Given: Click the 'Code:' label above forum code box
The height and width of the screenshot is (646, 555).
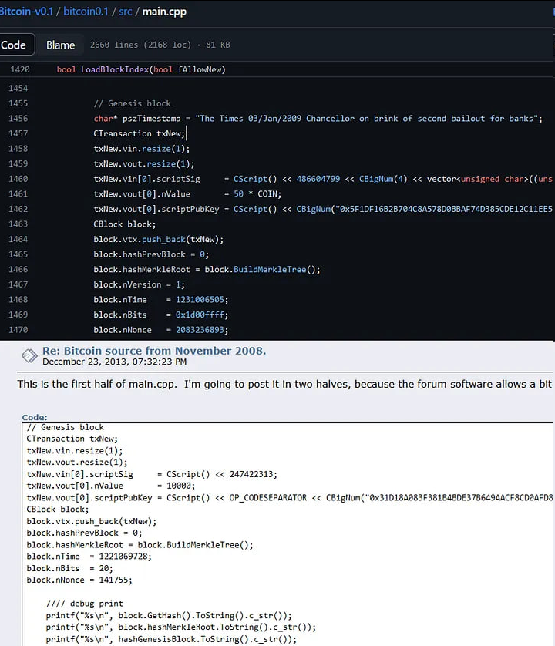Looking at the screenshot, I should pos(35,417).
